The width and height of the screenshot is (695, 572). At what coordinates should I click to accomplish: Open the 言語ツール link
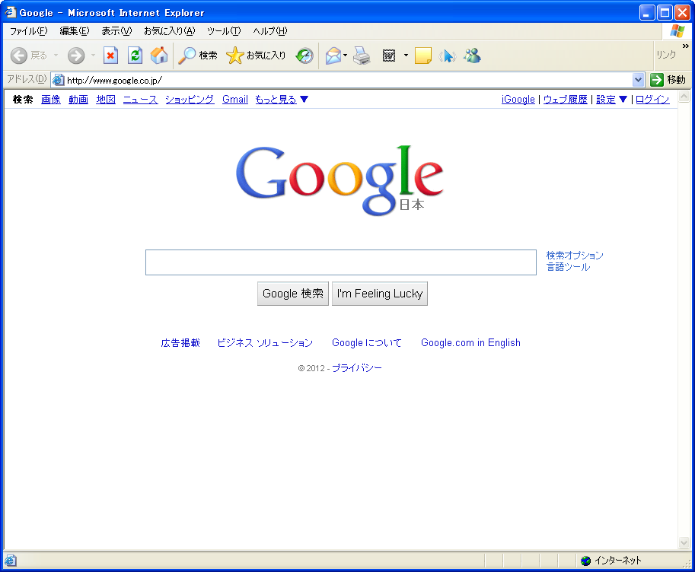point(568,267)
